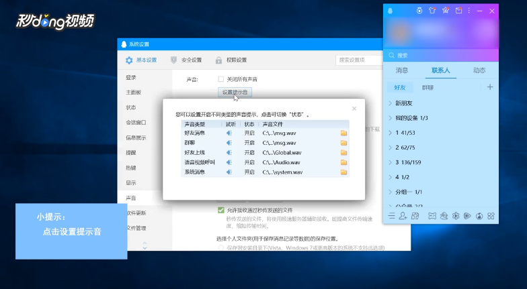Select the 群聊 sub-tab in contacts
The image size is (527, 289).
coord(428,87)
